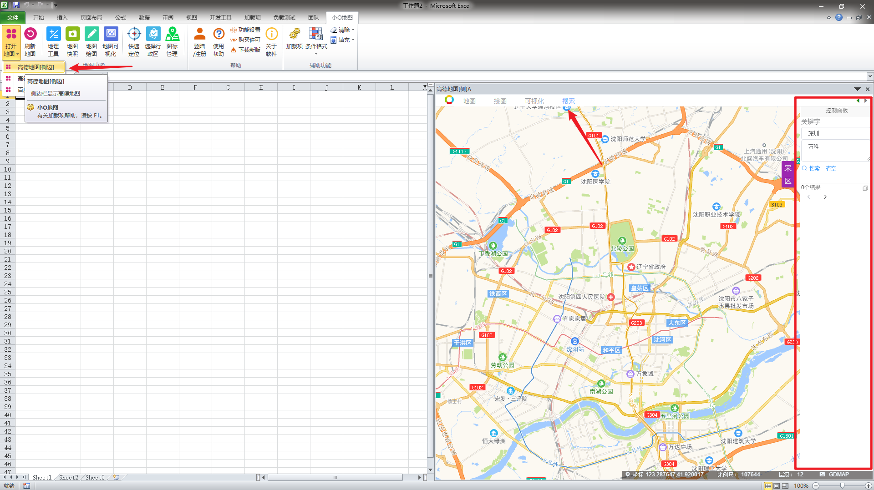Open the 文件 file menu
The image size is (874, 490).
pyautogui.click(x=13, y=18)
